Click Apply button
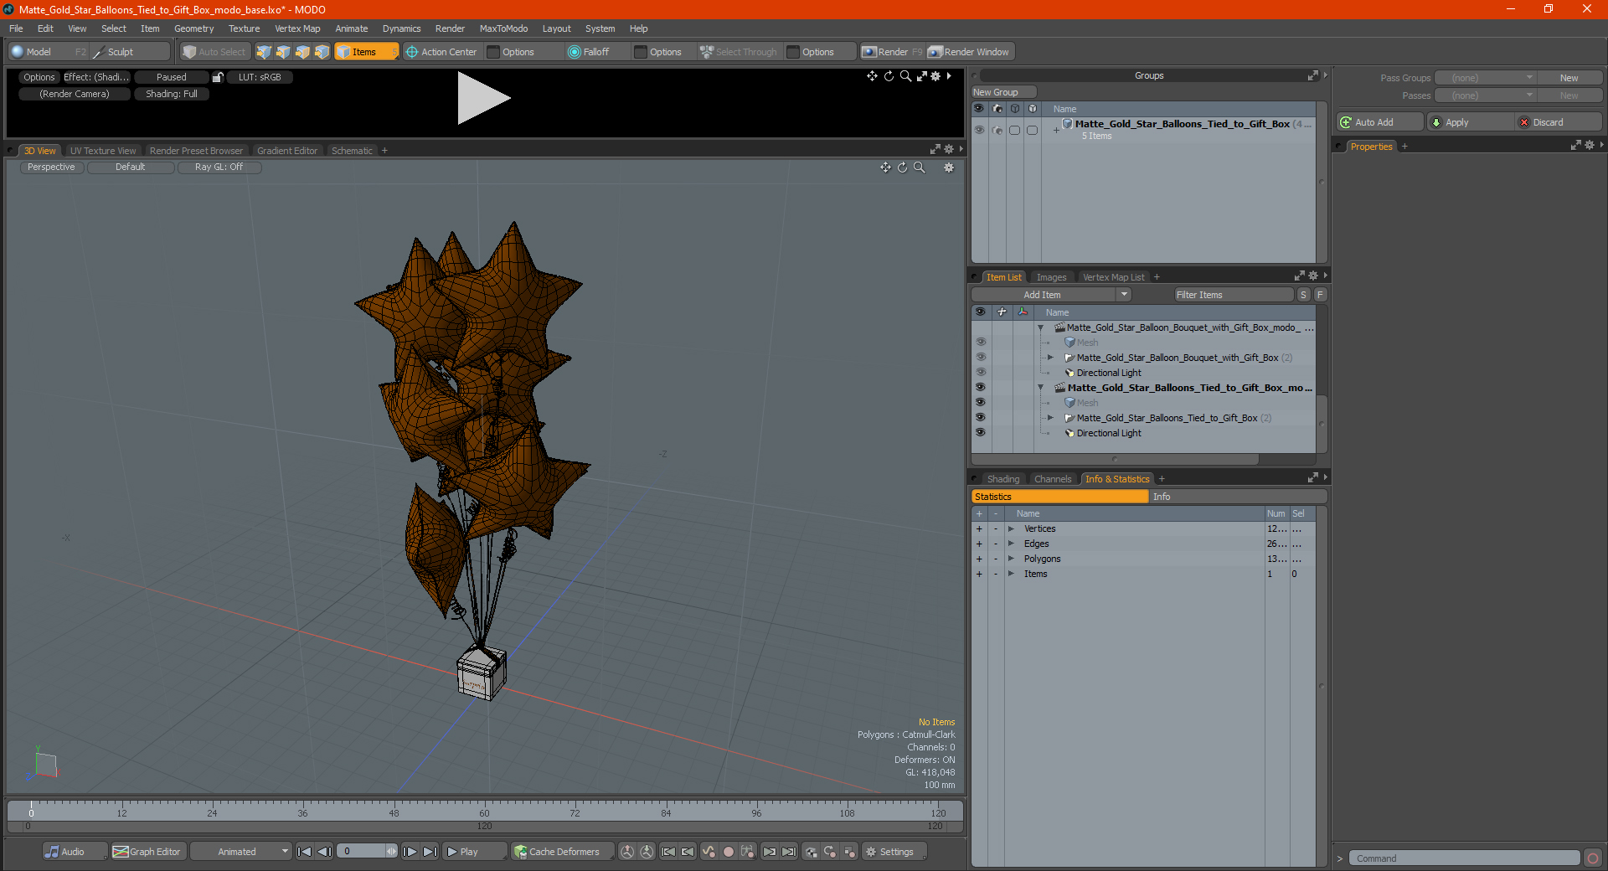This screenshot has width=1608, height=871. tap(1471, 122)
